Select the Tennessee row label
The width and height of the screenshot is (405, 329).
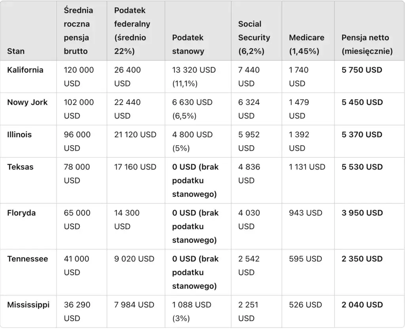point(28,259)
